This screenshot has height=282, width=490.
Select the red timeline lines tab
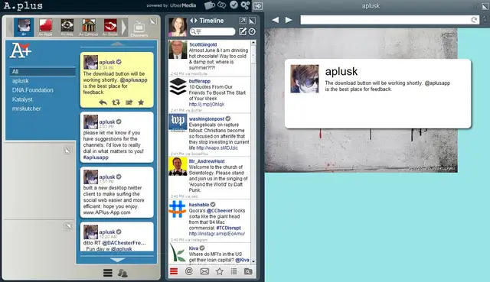coord(174,271)
